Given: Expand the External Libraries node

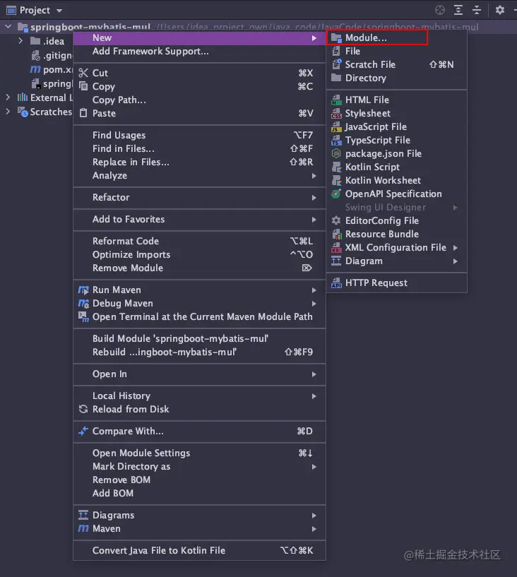Looking at the screenshot, I should tap(8, 97).
